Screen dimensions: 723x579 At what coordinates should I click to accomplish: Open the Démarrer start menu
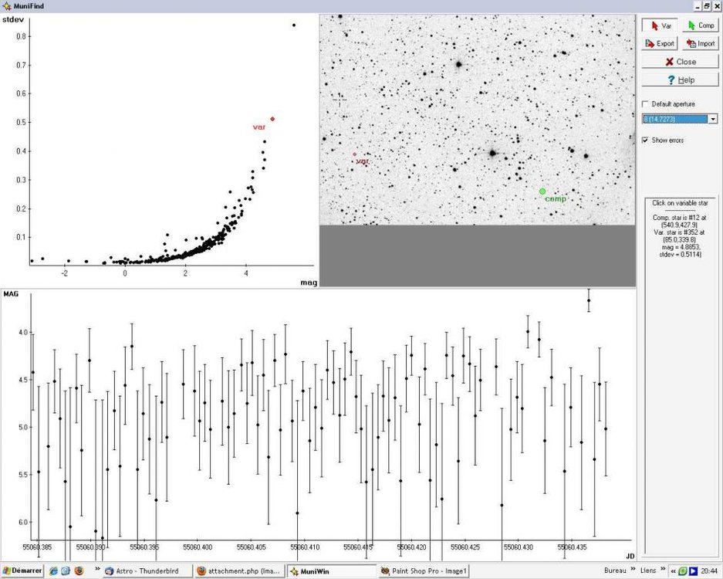[22, 571]
